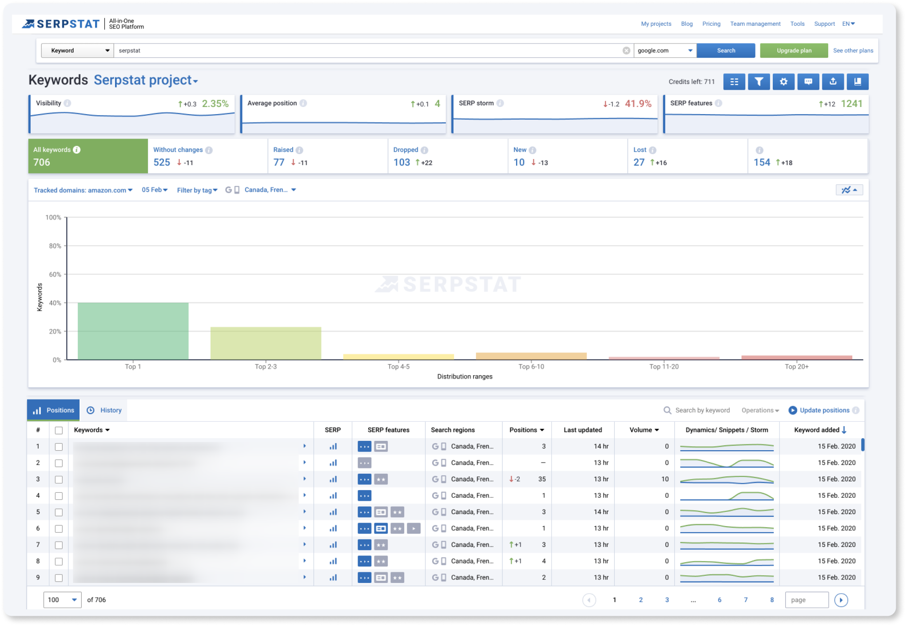
Task: Click the Average position info icon
Action: click(x=303, y=103)
